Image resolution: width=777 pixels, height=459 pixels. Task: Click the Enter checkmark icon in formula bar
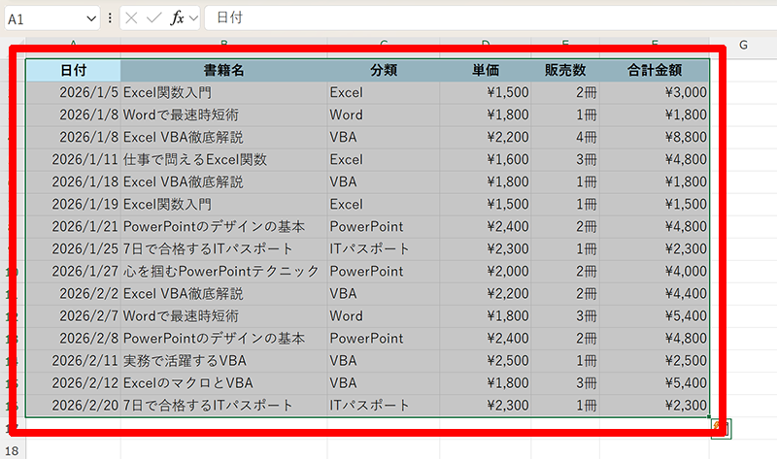pyautogui.click(x=153, y=18)
